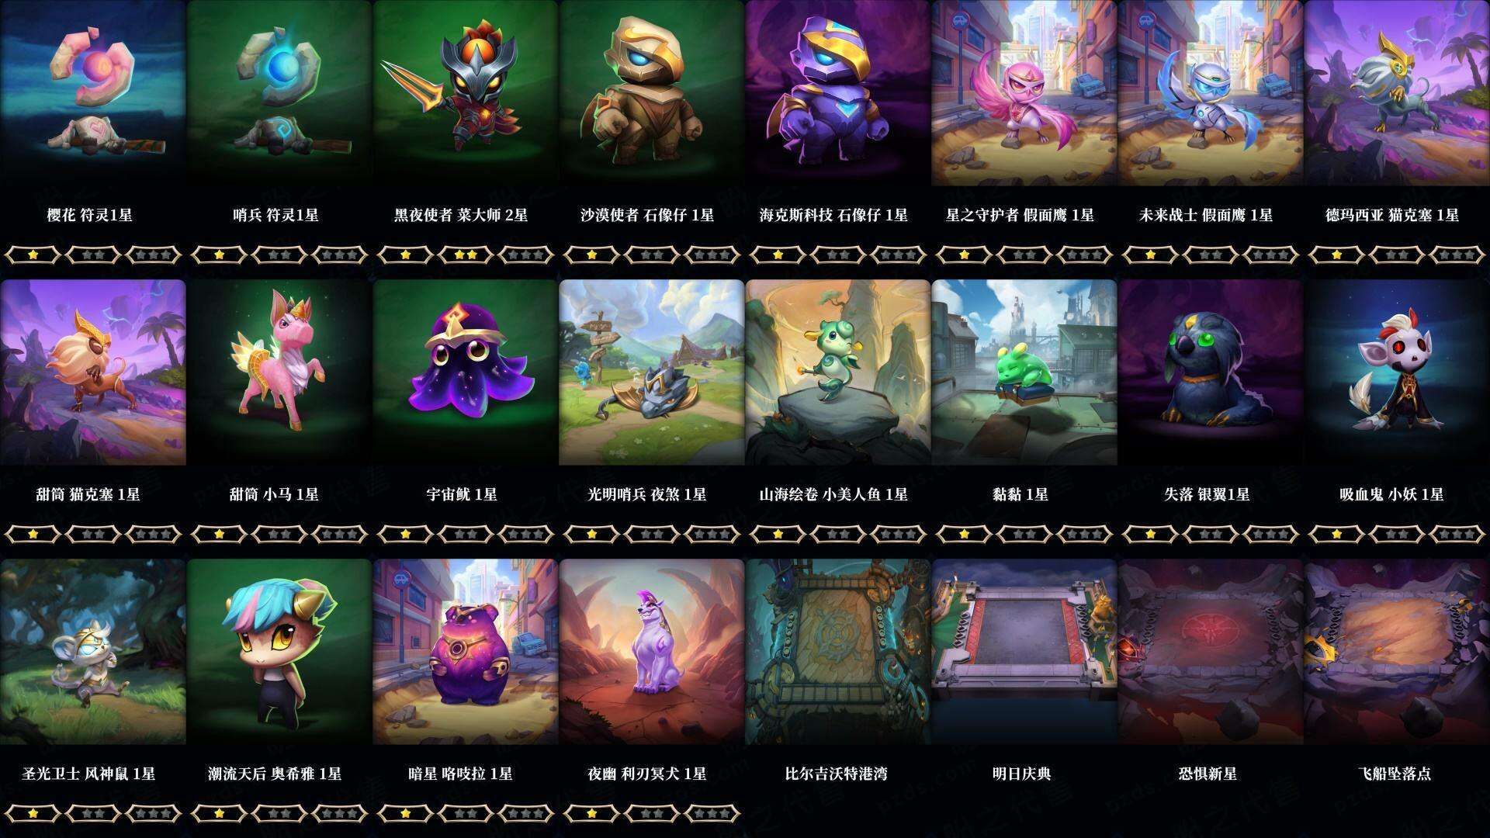Choose two-star badge under 失落 银翼
Viewport: 1490px width, 838px height.
click(1210, 534)
